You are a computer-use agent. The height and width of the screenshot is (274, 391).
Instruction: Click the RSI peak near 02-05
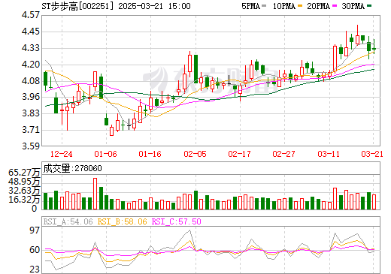[x=189, y=230]
